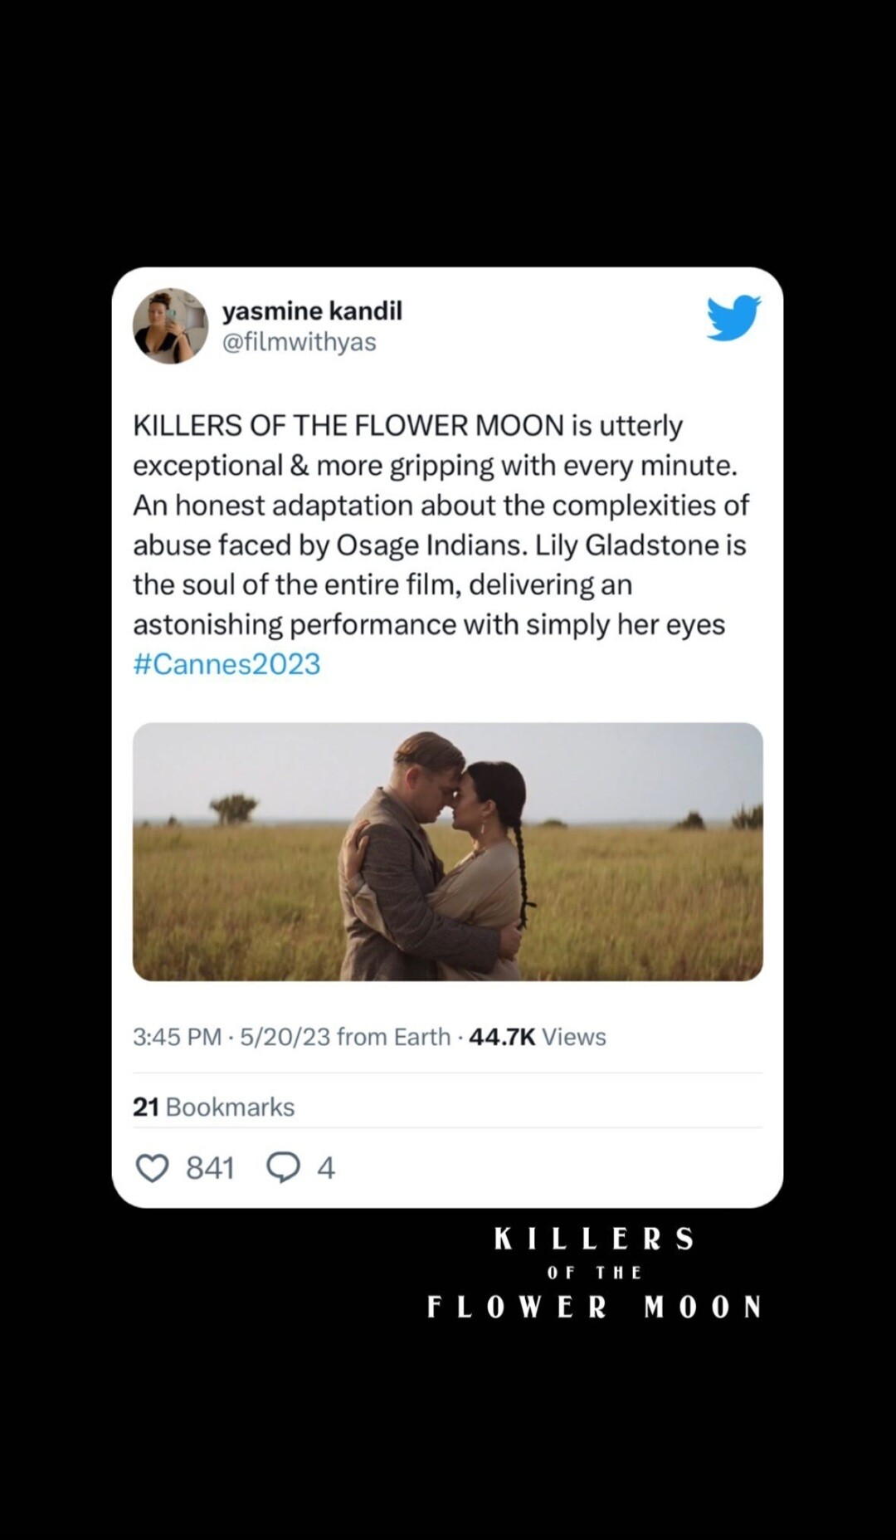Image resolution: width=896 pixels, height=1540 pixels.
Task: Click the blue Twitter bird logo
Action: (733, 317)
